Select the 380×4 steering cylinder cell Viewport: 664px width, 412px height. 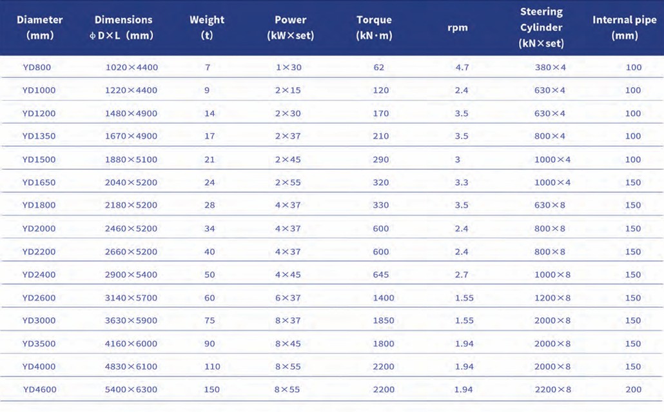(x=550, y=67)
